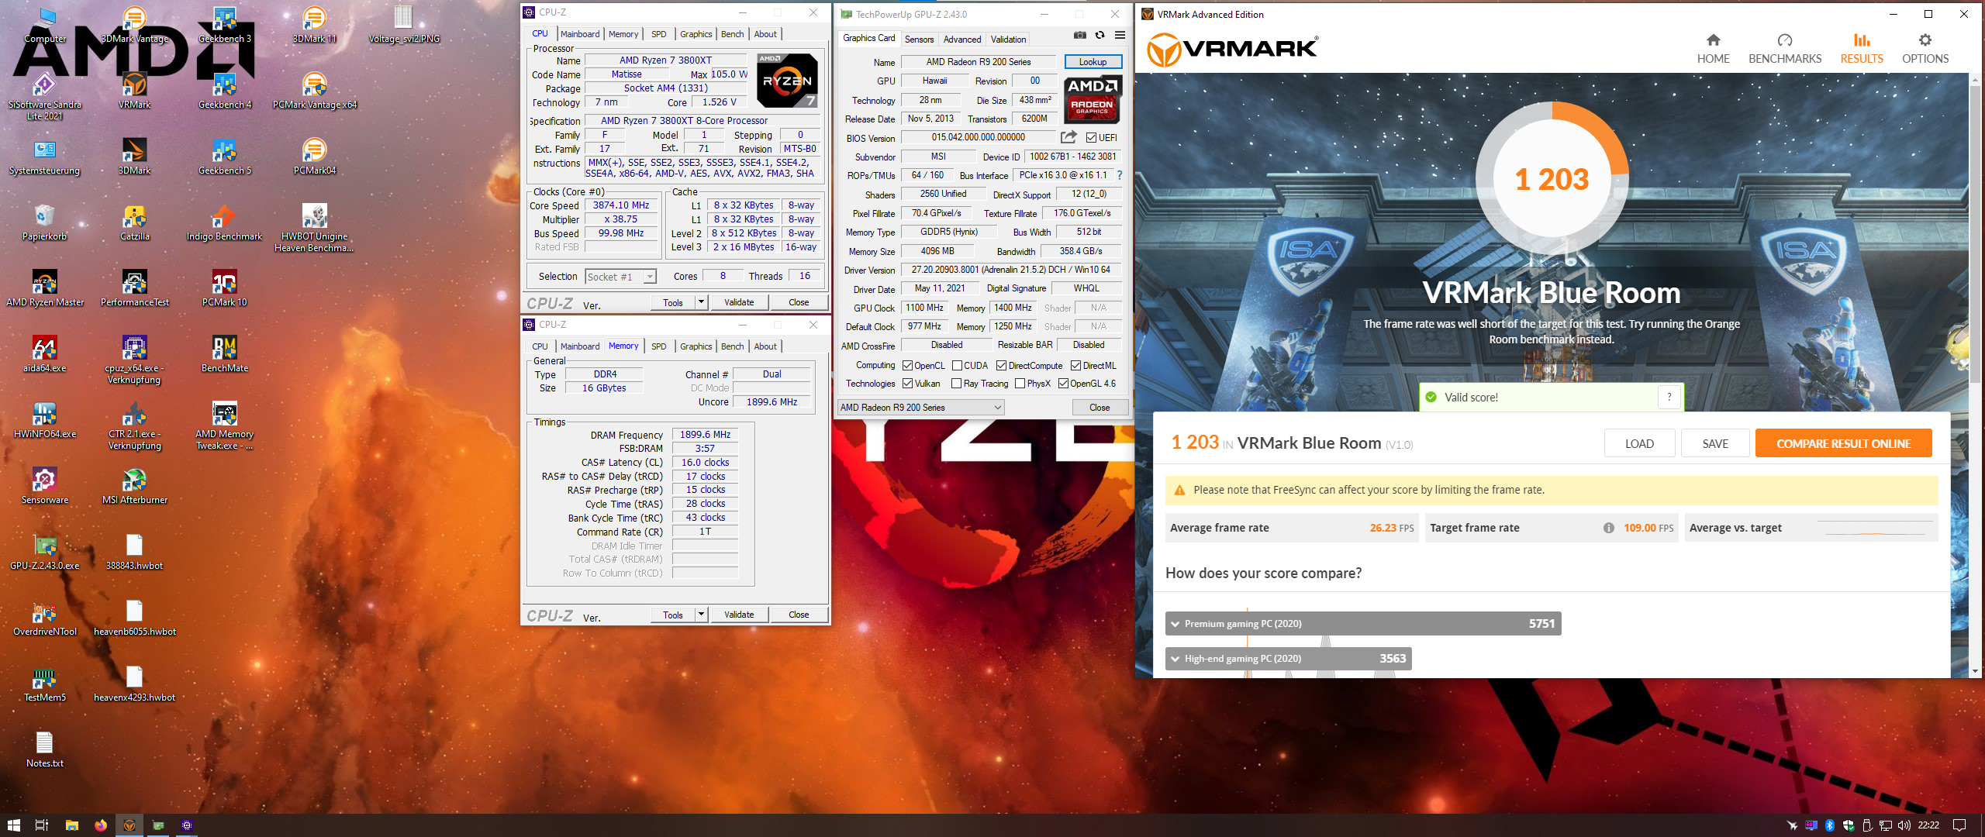Open volume icon in system tray
1985x837 pixels.
coord(1904,825)
